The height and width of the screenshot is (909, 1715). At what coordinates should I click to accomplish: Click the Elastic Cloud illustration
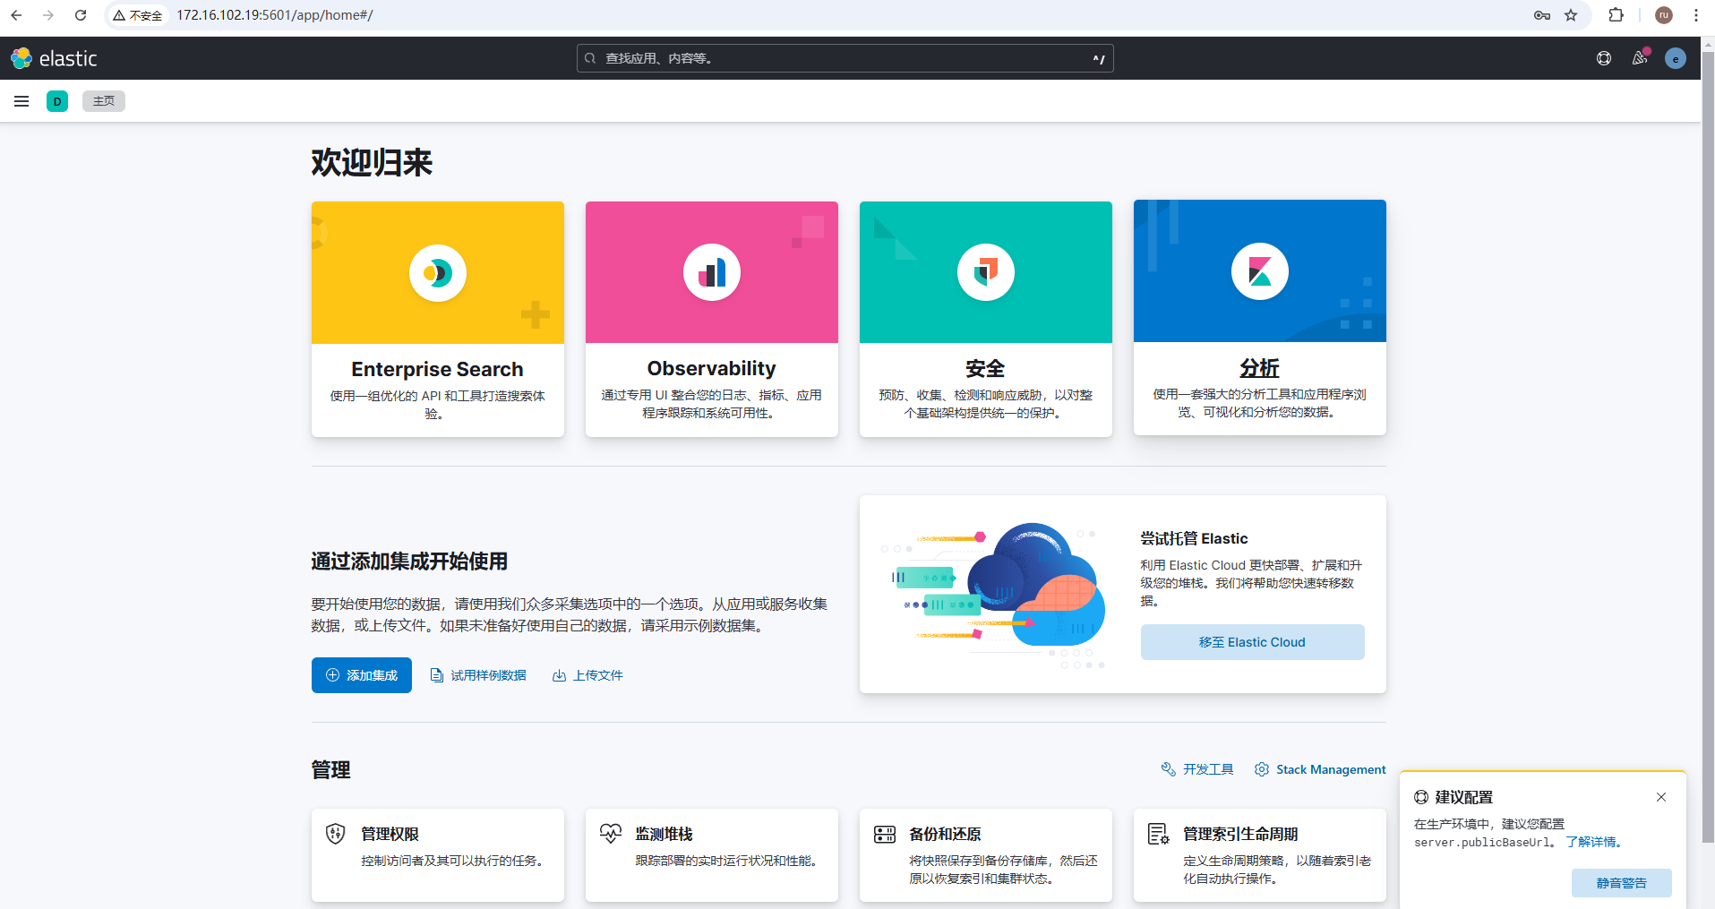994,596
